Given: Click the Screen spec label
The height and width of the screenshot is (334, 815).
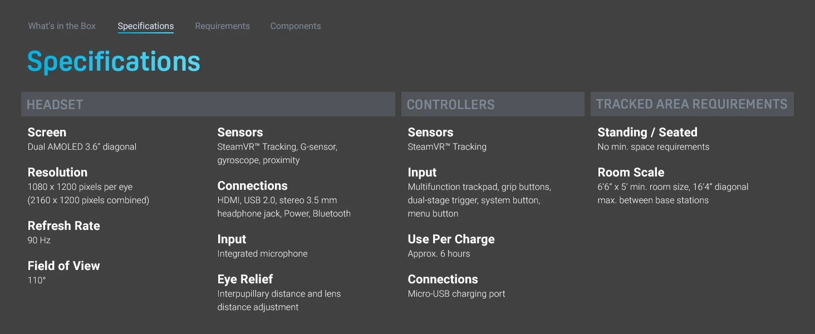Looking at the screenshot, I should 47,132.
